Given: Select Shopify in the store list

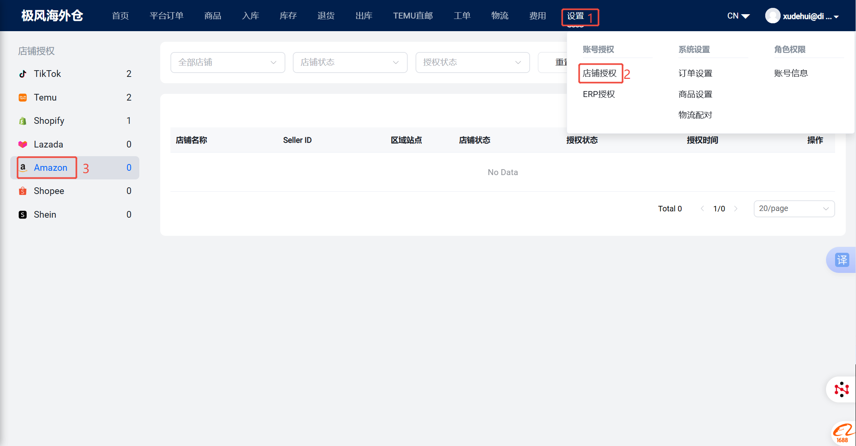Looking at the screenshot, I should click(x=75, y=121).
